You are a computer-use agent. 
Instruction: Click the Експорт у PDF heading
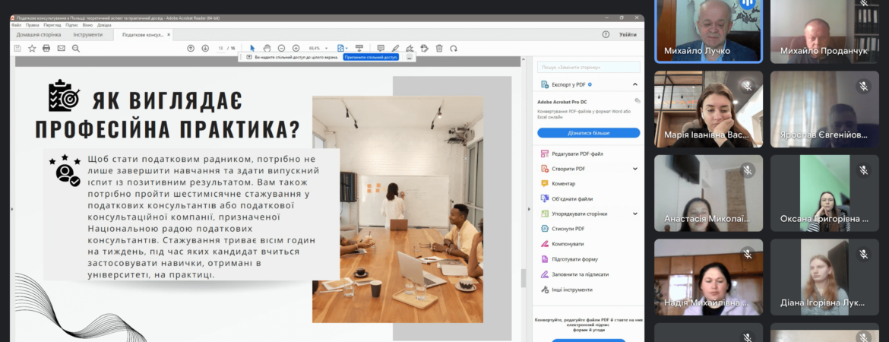[568, 84]
